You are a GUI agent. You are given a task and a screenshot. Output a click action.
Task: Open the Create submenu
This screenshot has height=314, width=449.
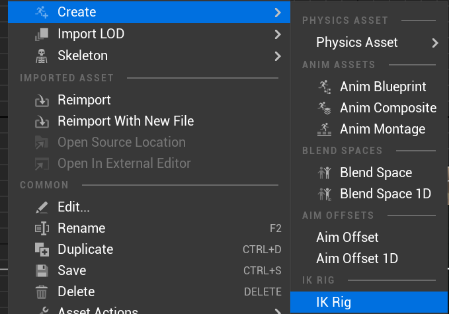(149, 12)
